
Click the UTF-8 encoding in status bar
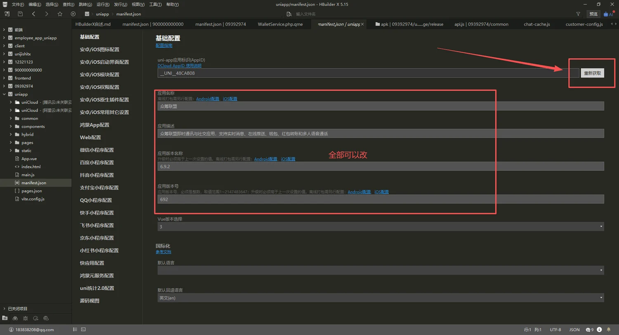click(x=555, y=330)
